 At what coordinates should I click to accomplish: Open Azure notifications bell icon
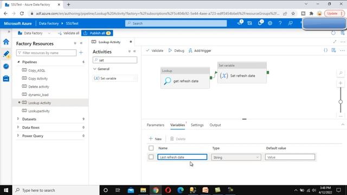coord(260,23)
